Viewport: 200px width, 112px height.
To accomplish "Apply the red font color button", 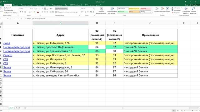I will click(38, 12).
